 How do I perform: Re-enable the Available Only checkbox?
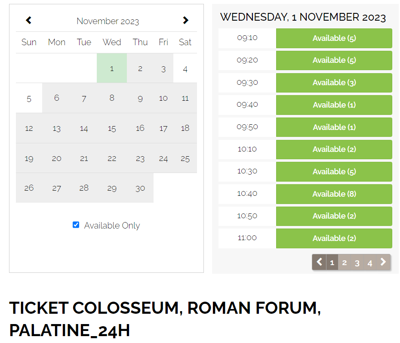click(x=76, y=225)
